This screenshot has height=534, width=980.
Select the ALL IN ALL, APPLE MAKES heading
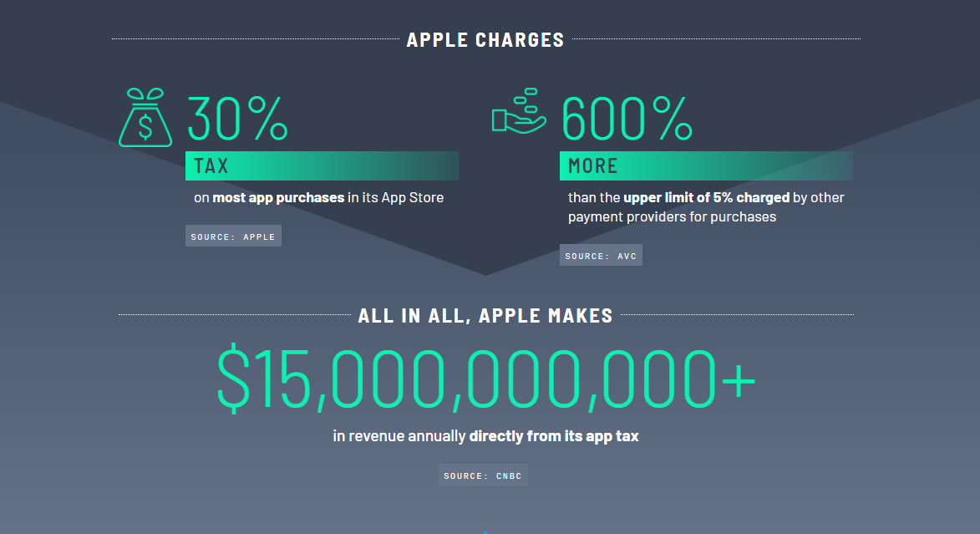[485, 315]
